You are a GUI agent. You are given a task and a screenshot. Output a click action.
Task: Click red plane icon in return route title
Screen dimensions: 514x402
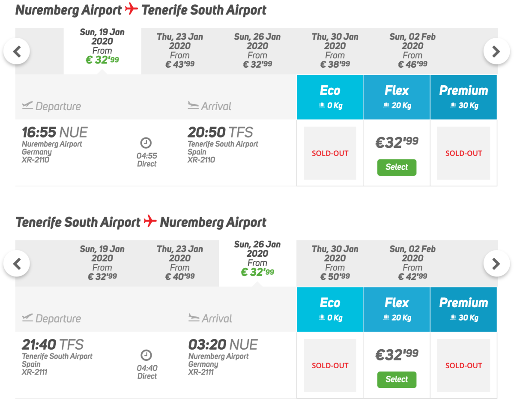click(x=150, y=221)
